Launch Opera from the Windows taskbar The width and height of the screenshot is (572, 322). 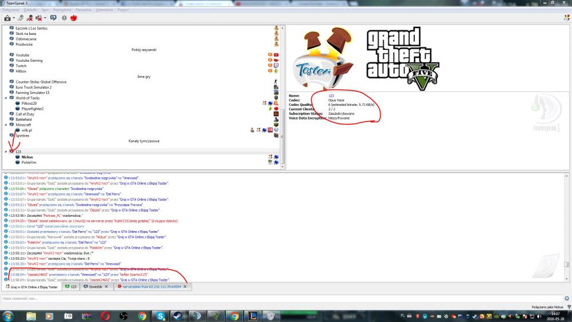105,316
